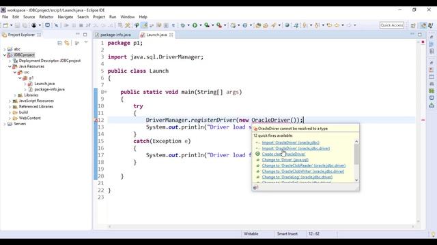Open the File menu
The image size is (437, 245).
click(5, 17)
